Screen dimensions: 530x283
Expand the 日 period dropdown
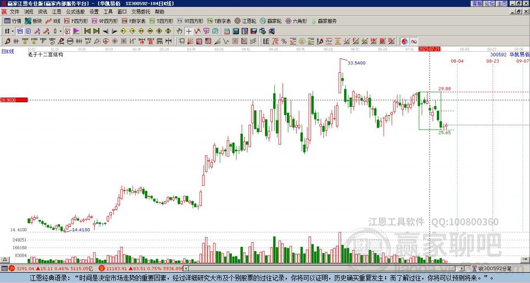[x=12, y=31]
